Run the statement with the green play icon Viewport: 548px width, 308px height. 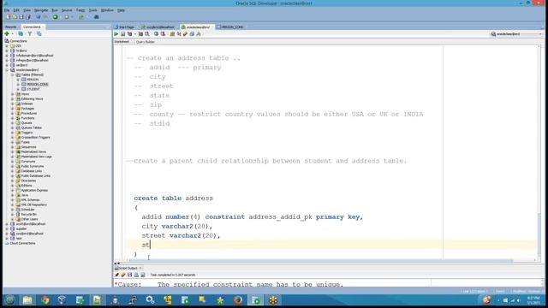pyautogui.click(x=116, y=34)
